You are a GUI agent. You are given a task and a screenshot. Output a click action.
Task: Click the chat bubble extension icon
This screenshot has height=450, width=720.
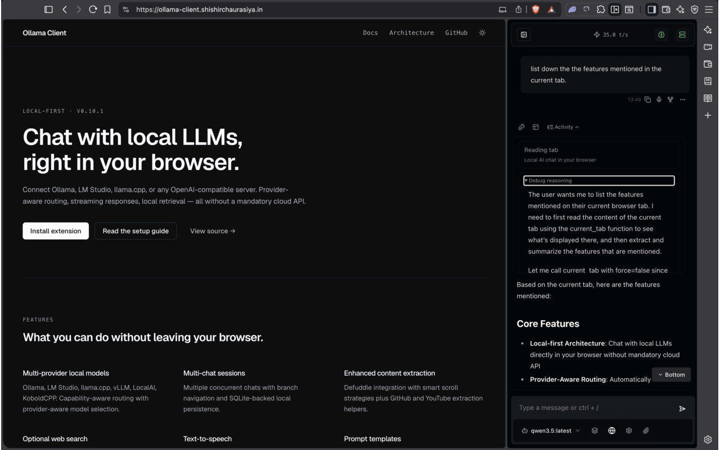pyautogui.click(x=586, y=10)
